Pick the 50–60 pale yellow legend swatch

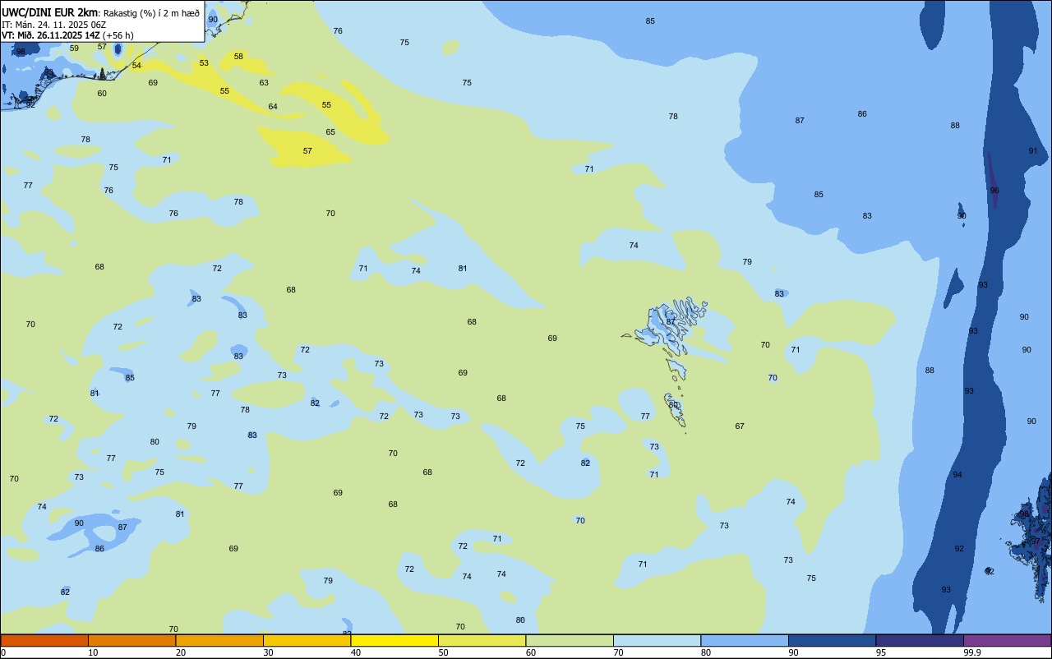[482, 640]
